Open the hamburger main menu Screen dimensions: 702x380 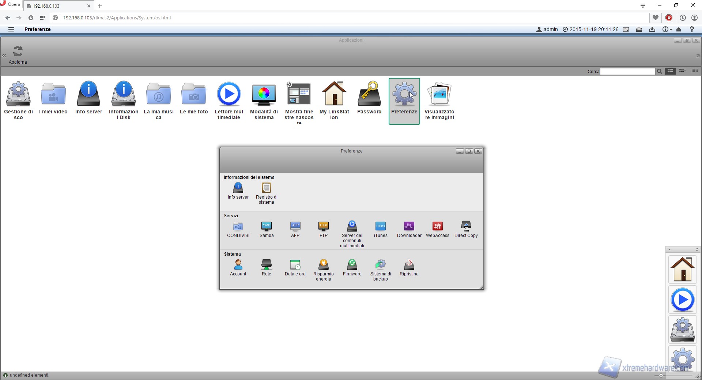(11, 29)
